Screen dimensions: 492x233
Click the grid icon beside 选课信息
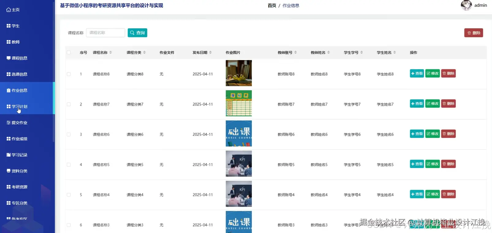[x=9, y=74]
